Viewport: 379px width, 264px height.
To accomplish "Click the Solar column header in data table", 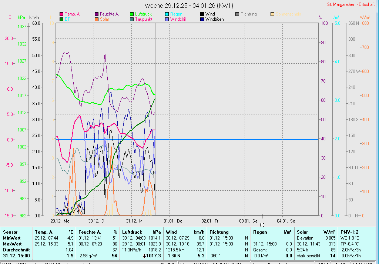I will [302, 232].
